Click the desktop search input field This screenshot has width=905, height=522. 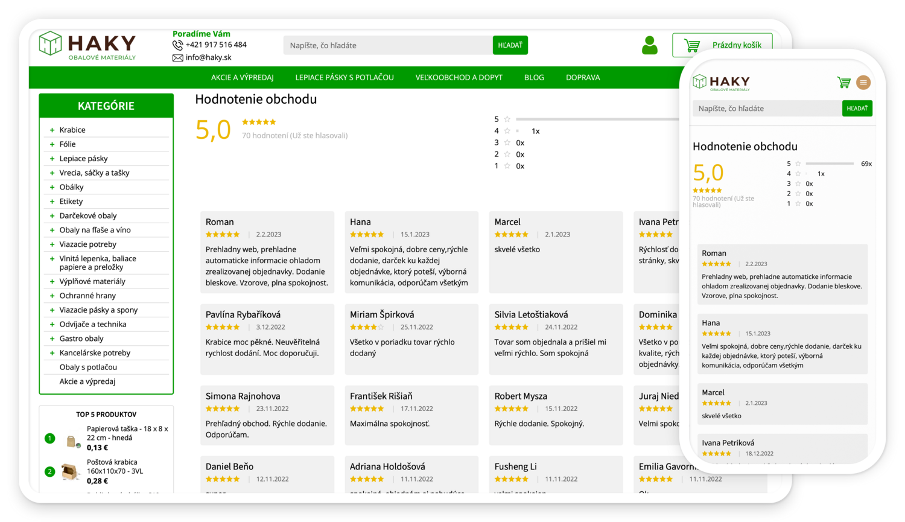[x=388, y=45]
